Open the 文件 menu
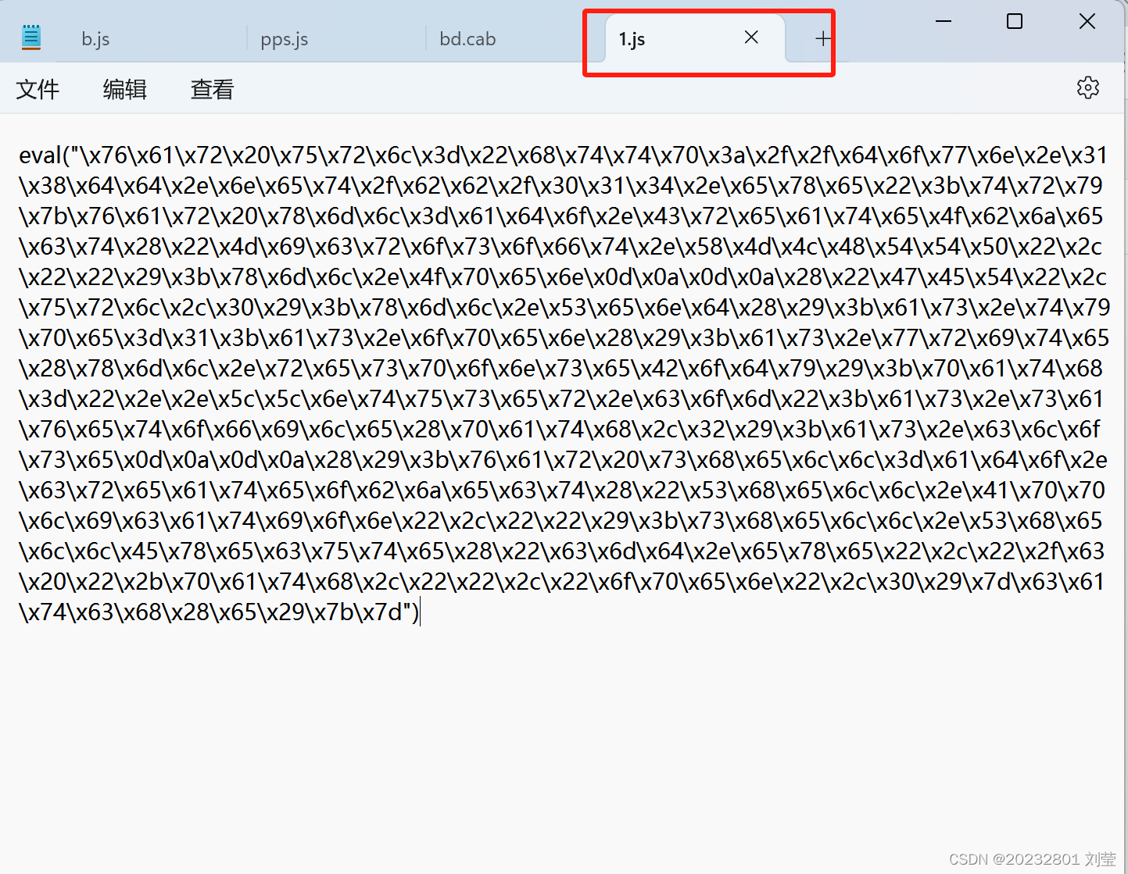 (38, 89)
